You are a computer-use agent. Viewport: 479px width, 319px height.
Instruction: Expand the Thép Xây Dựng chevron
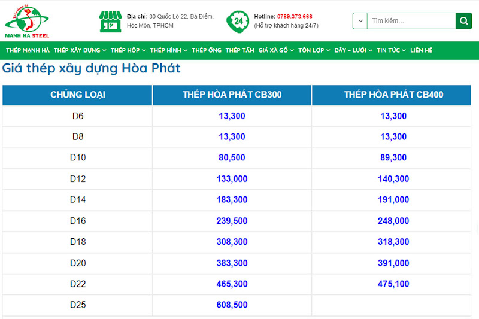[x=104, y=51]
